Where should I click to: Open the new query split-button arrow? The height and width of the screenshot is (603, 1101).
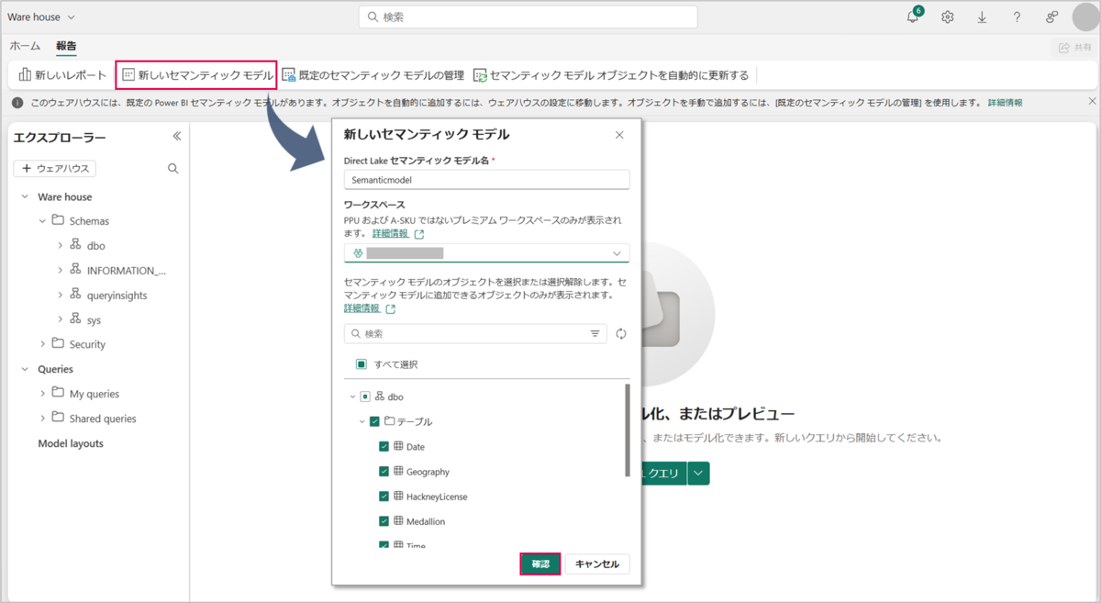click(x=698, y=474)
